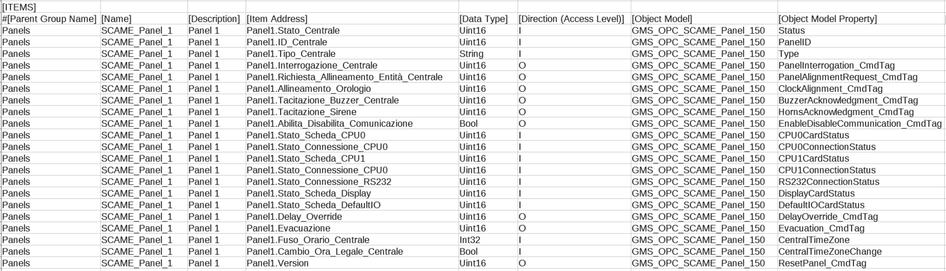Click the Panel1.Delay_Override cell
Screen dimensions: 946x271
294,216
